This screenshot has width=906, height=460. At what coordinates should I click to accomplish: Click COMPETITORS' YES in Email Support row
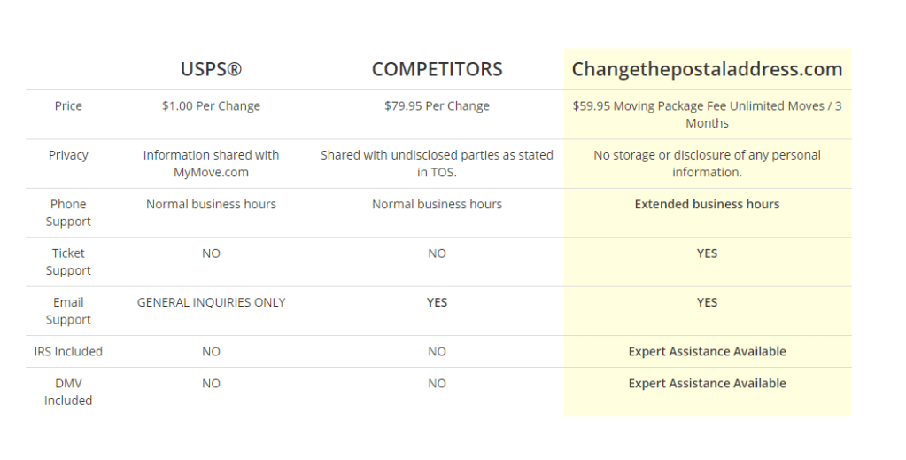437,302
